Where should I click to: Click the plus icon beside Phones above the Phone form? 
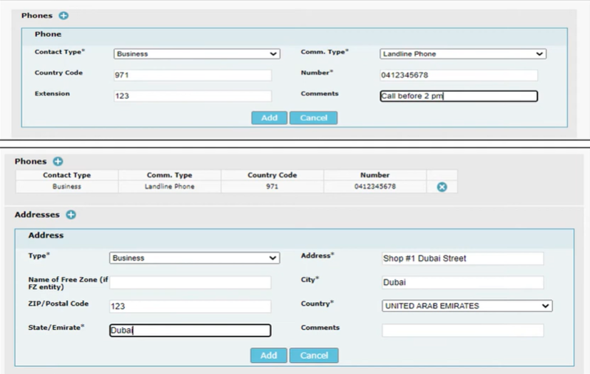[63, 16]
